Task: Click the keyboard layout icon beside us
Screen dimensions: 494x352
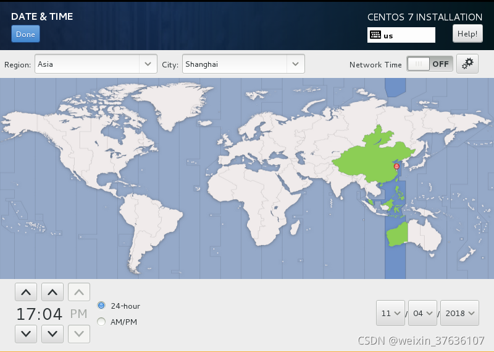Action: [x=375, y=35]
